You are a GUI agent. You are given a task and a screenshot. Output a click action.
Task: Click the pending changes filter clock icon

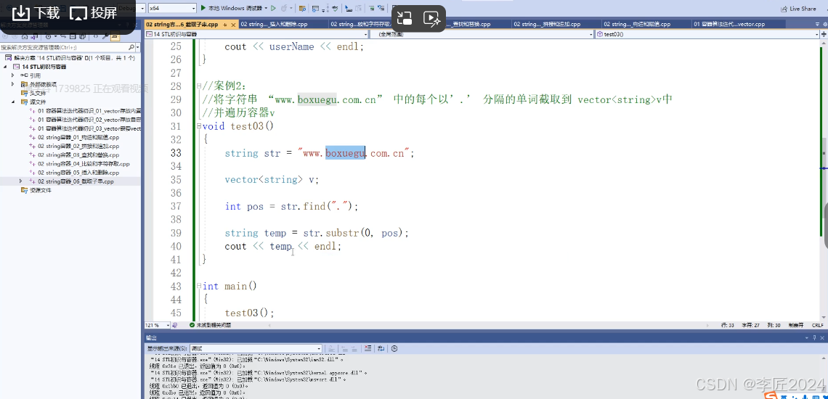click(49, 36)
